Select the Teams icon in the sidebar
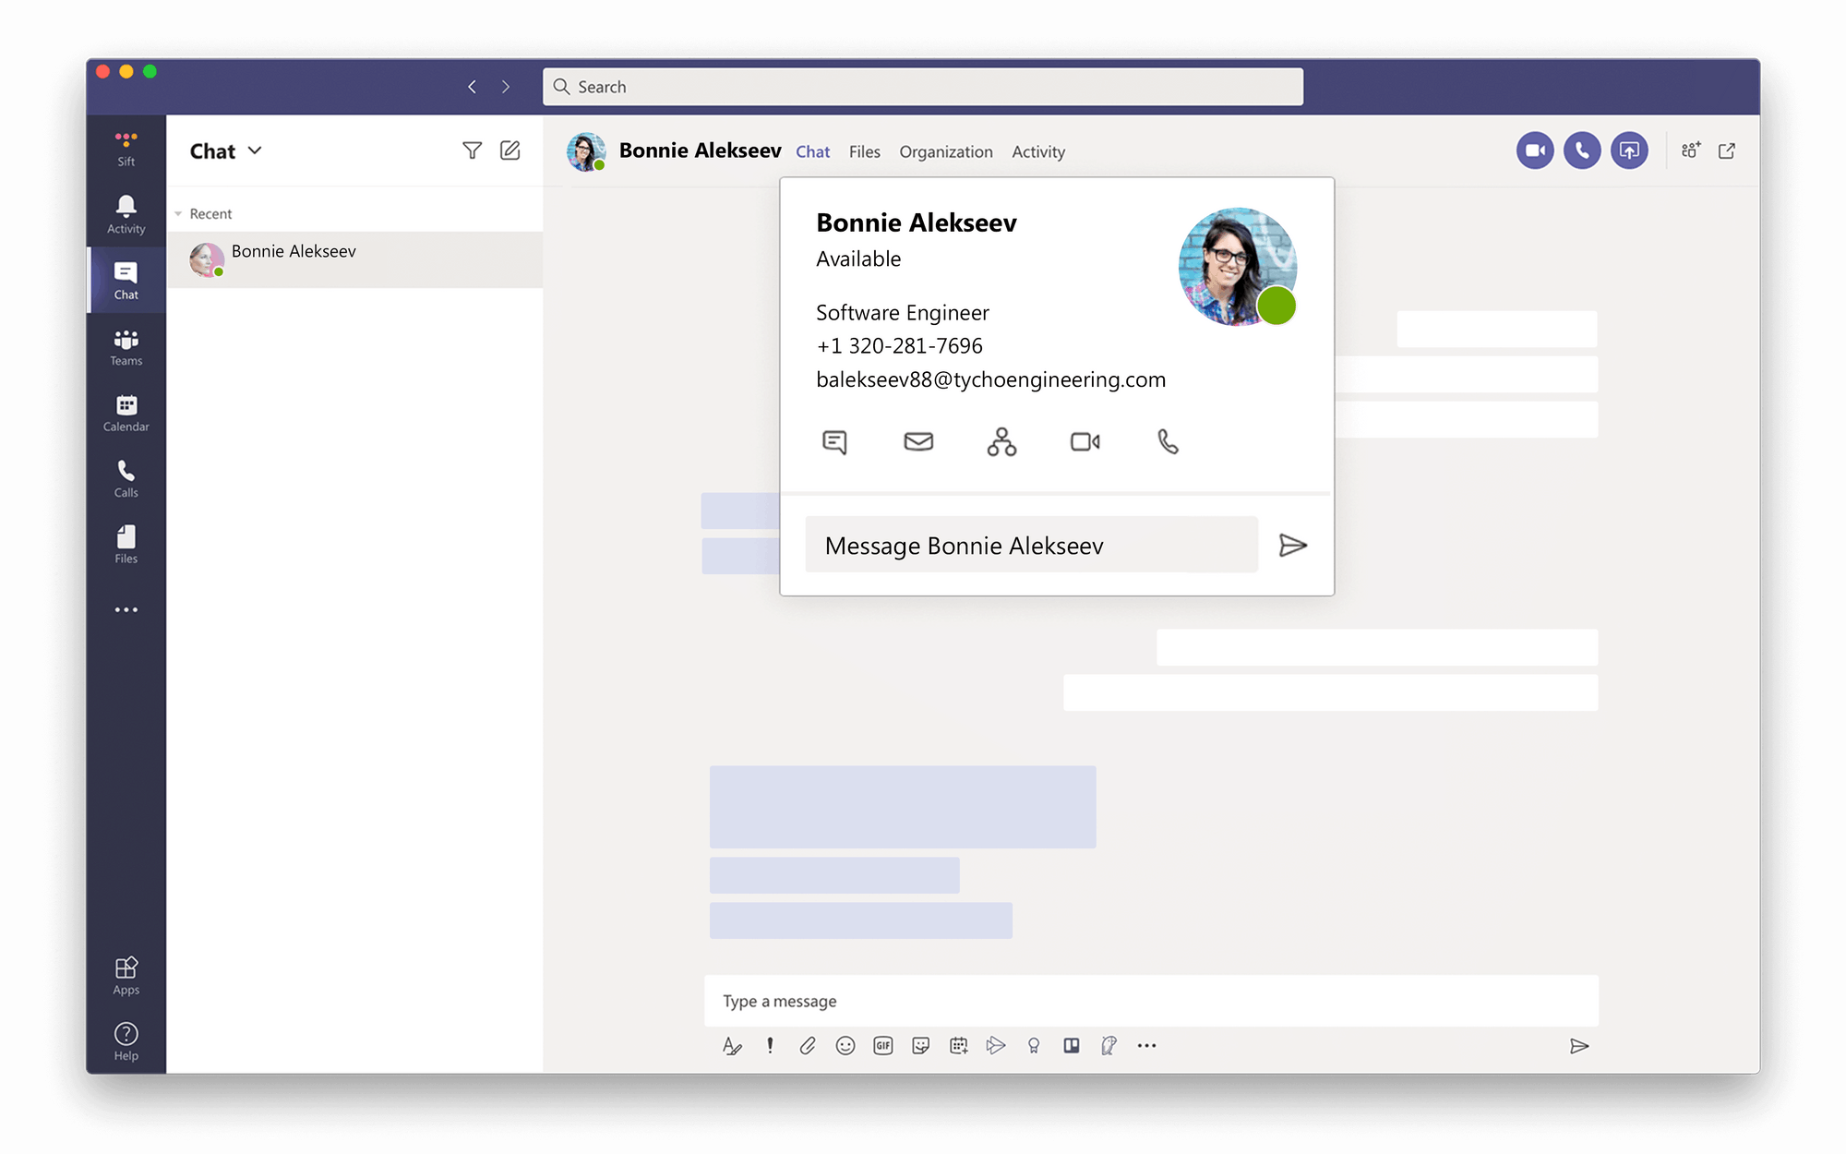The height and width of the screenshot is (1154, 1846). 125,346
